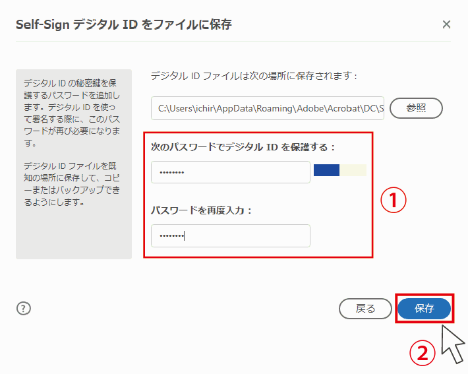Click the first password input field
The image size is (468, 374).
coord(231,172)
